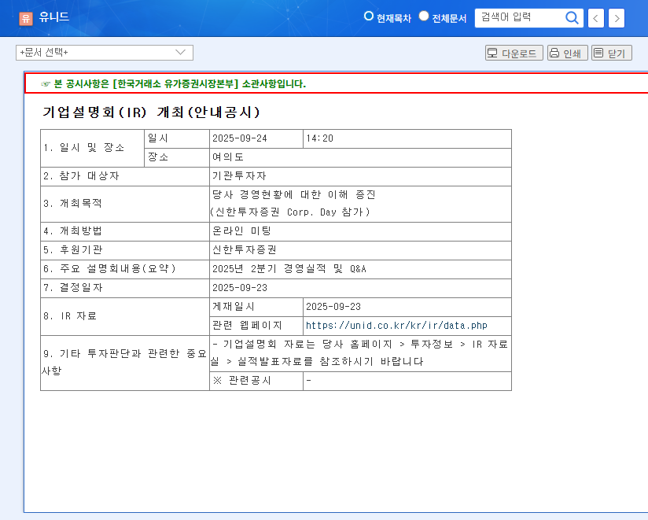Click the pointing hand icon in the notice banner
This screenshot has height=520, width=648.
(44, 83)
